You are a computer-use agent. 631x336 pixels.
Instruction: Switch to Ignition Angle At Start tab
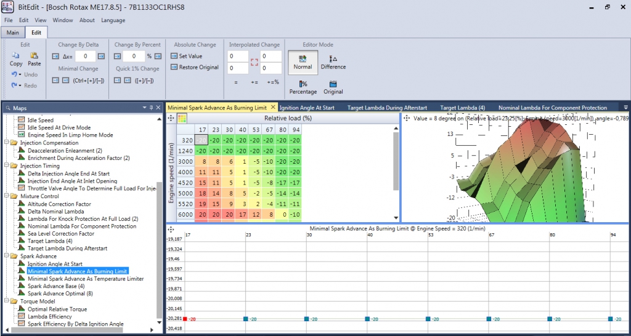307,108
